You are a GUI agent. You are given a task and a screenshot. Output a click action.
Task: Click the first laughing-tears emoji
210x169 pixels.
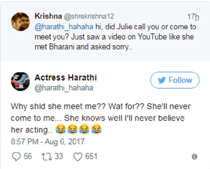tap(61, 130)
